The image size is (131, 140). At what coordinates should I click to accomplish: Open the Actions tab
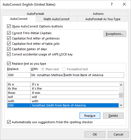98,14
